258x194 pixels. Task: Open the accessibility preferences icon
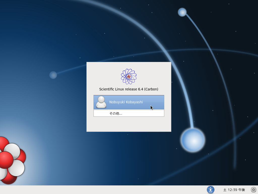click(x=211, y=190)
